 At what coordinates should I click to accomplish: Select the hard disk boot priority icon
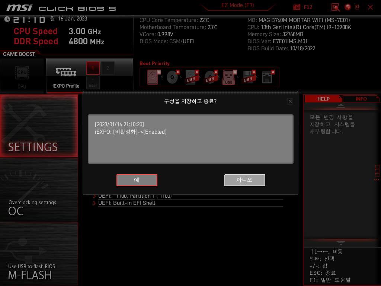[x=153, y=77]
